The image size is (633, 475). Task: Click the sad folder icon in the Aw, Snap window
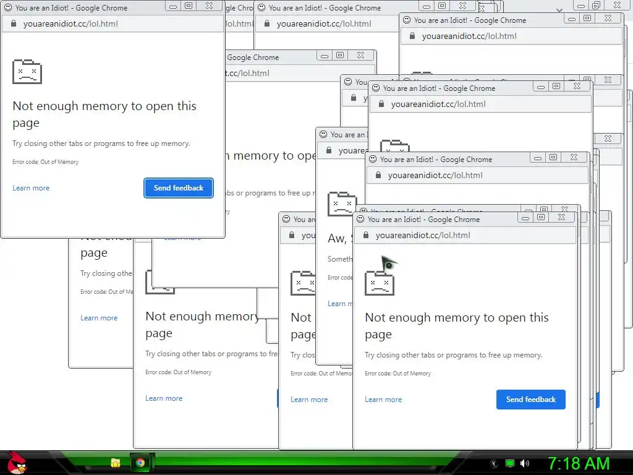[x=342, y=204]
